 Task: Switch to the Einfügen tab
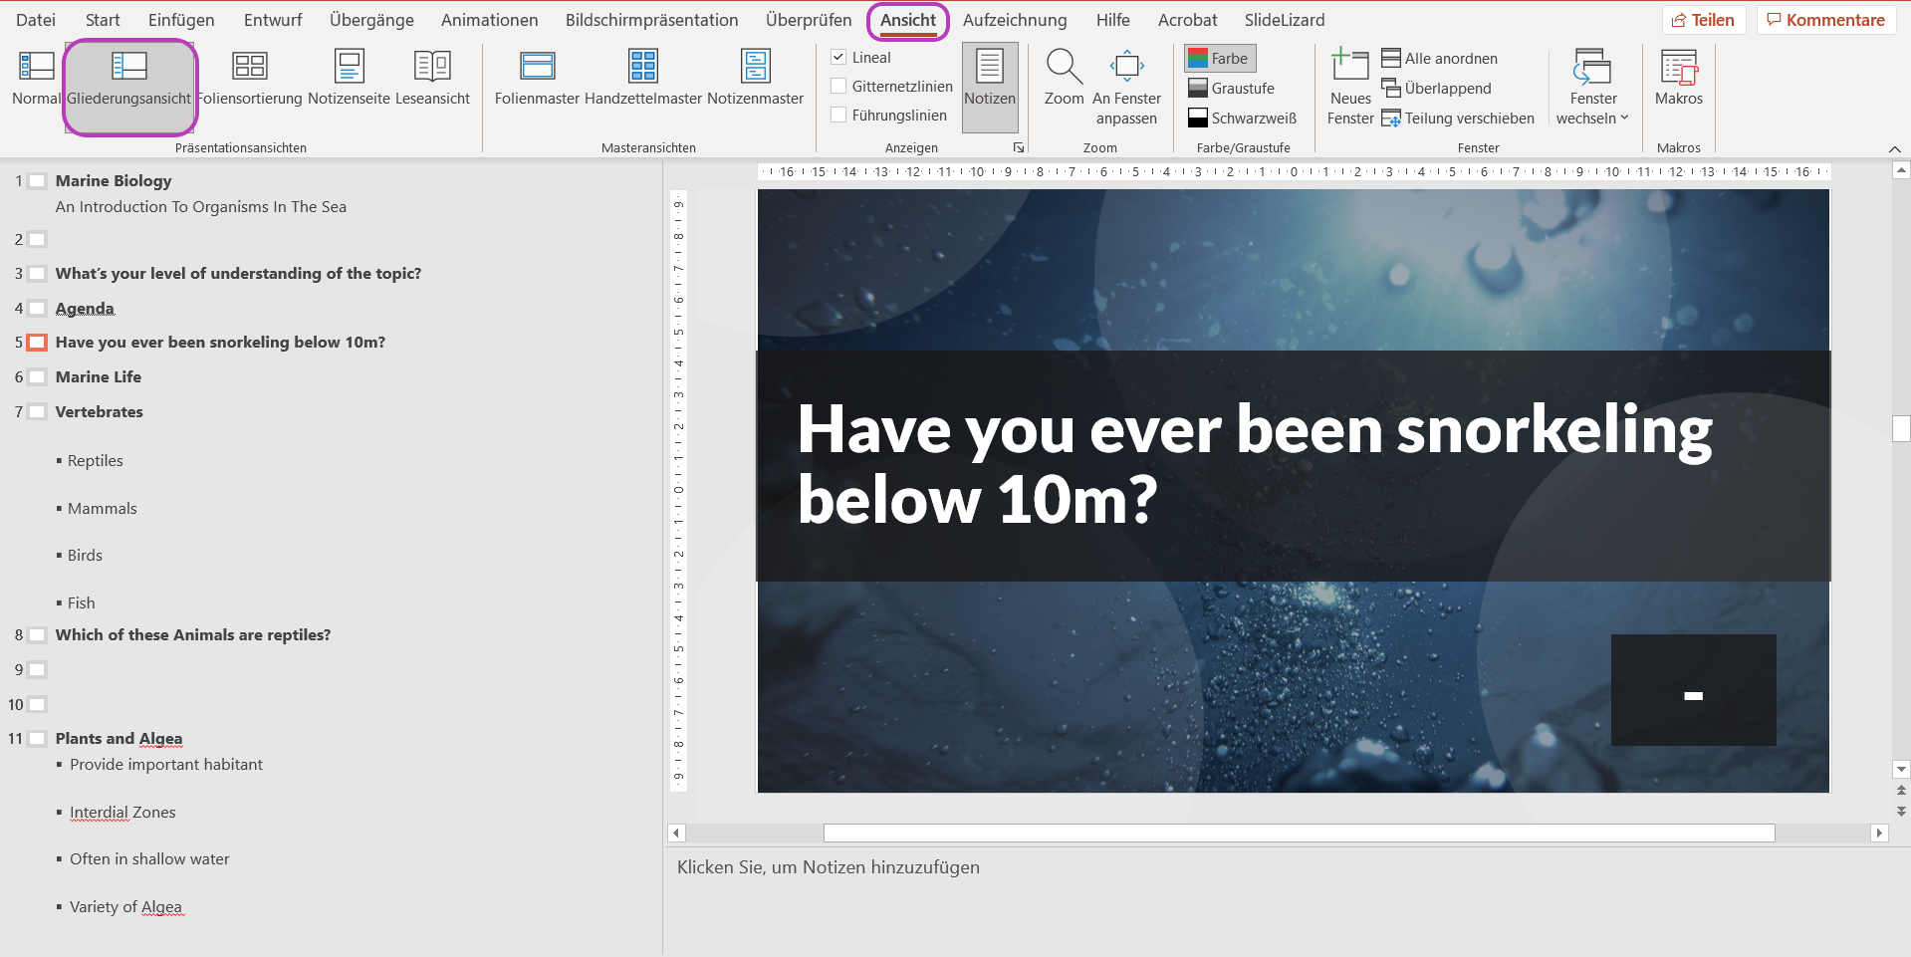tap(181, 20)
